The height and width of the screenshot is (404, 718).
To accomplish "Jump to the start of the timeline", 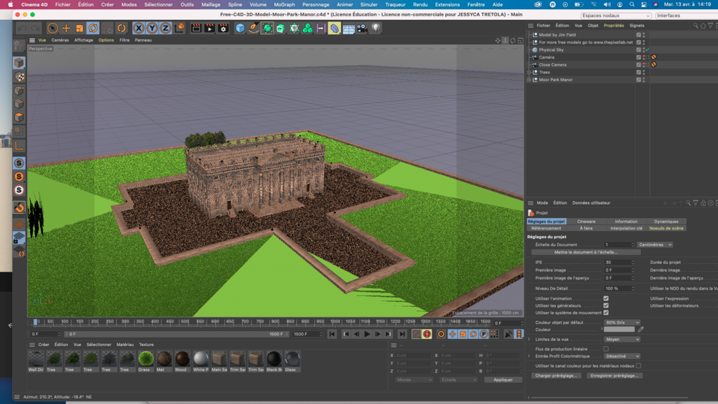I will (x=332, y=335).
